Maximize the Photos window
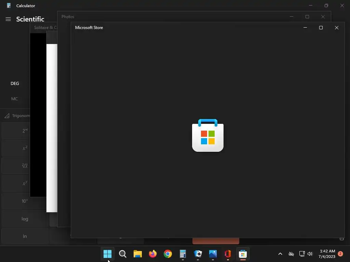 pyautogui.click(x=307, y=17)
